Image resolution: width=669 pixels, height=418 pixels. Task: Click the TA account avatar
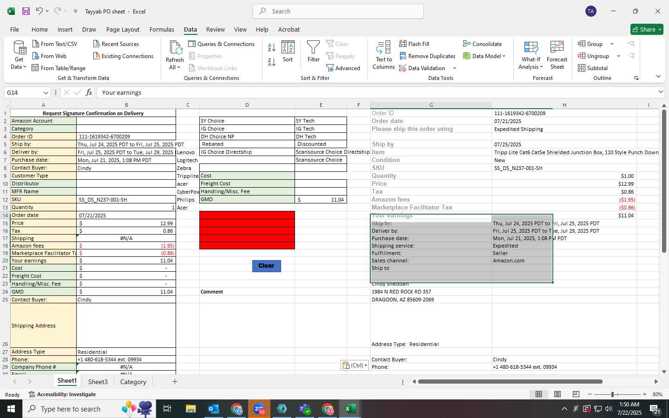(x=591, y=11)
